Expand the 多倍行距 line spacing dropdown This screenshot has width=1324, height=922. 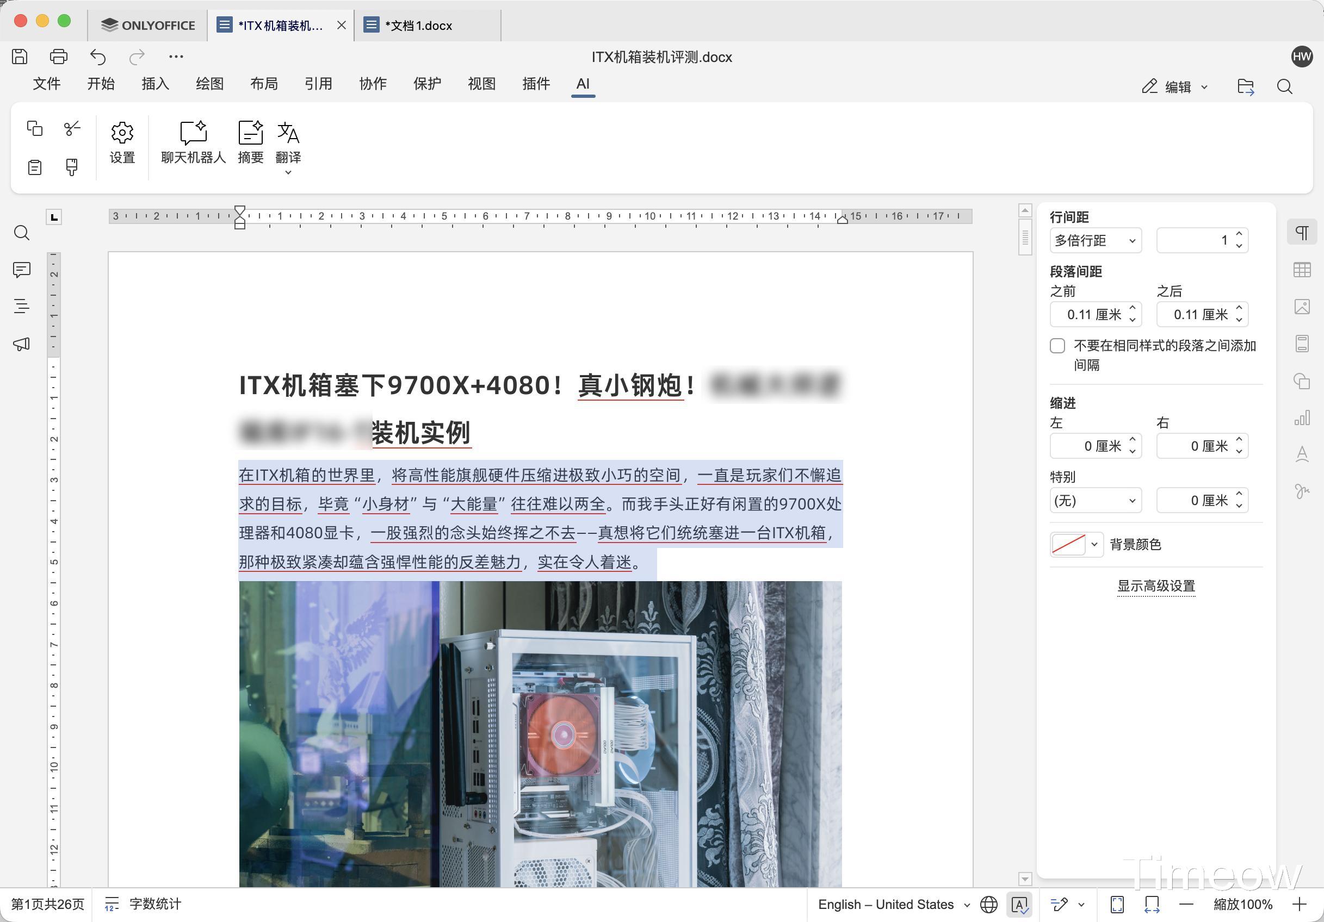[x=1095, y=240]
